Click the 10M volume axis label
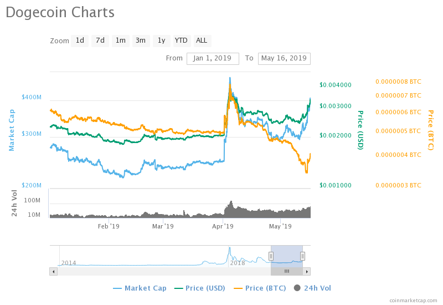 pyautogui.click(x=34, y=215)
